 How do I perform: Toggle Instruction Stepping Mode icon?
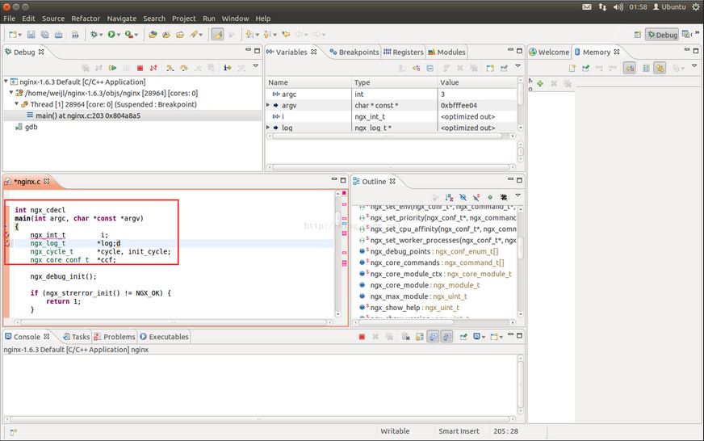pyautogui.click(x=227, y=68)
